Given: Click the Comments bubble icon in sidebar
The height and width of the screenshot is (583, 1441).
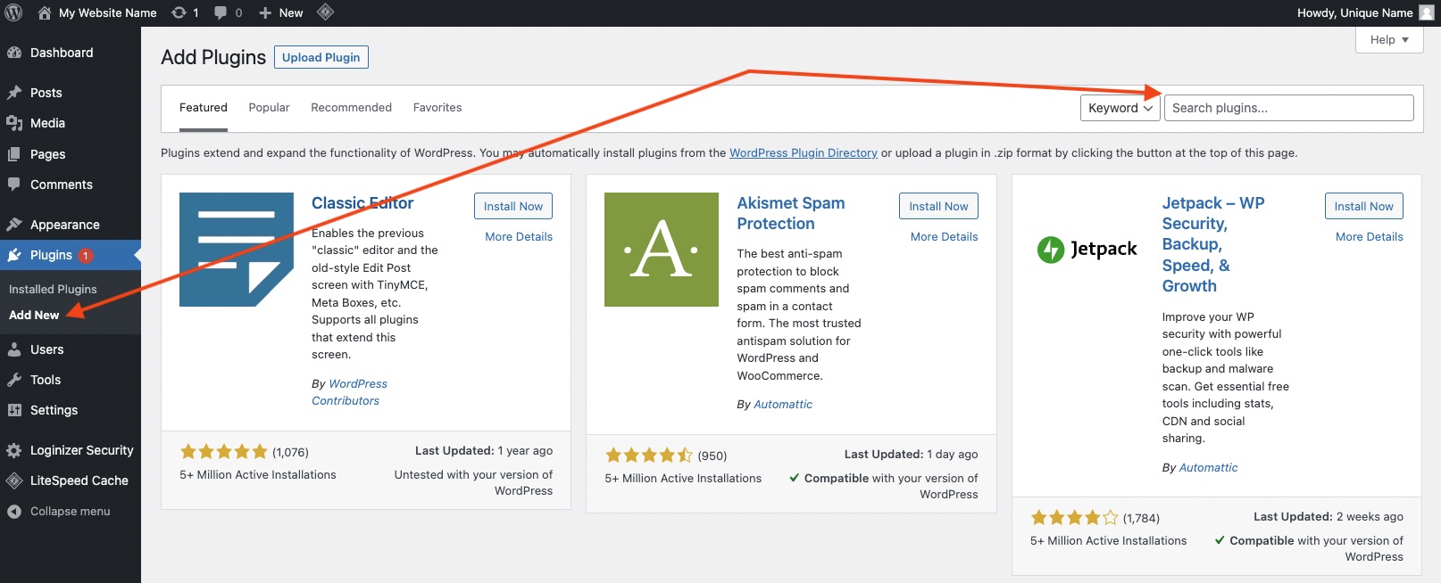Looking at the screenshot, I should (14, 185).
